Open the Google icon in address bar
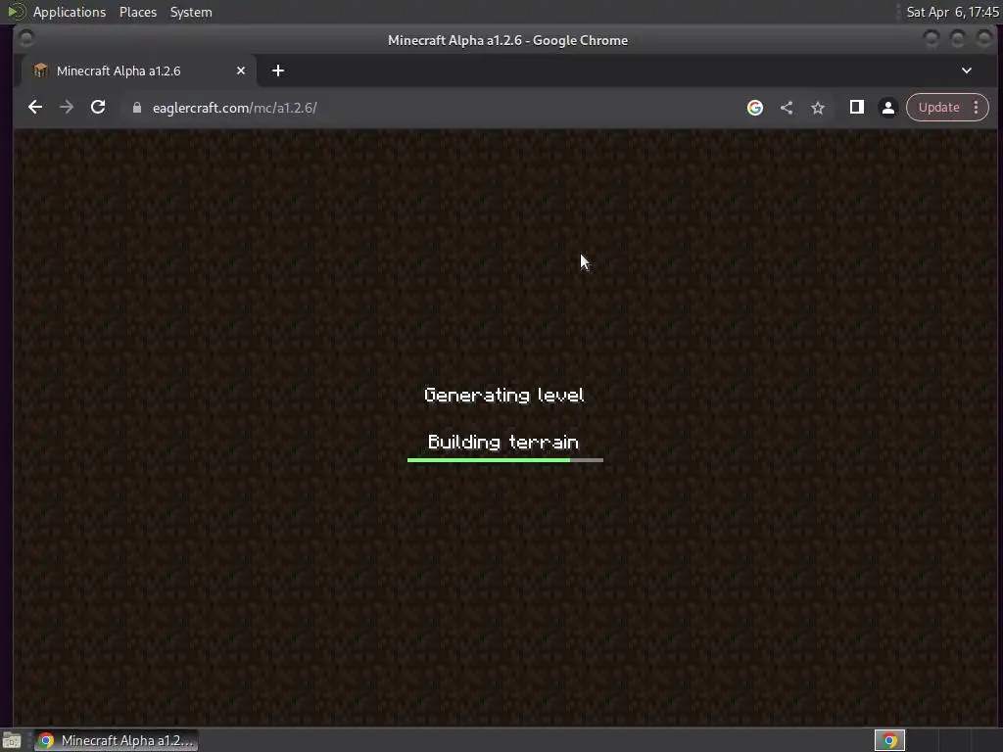The height and width of the screenshot is (752, 1003). 755,108
